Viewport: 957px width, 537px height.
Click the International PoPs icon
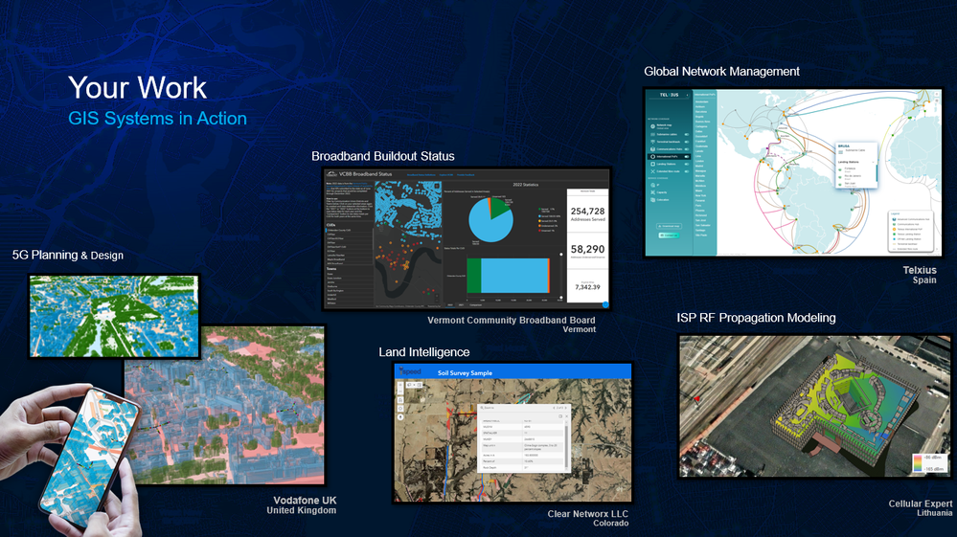tap(652, 157)
